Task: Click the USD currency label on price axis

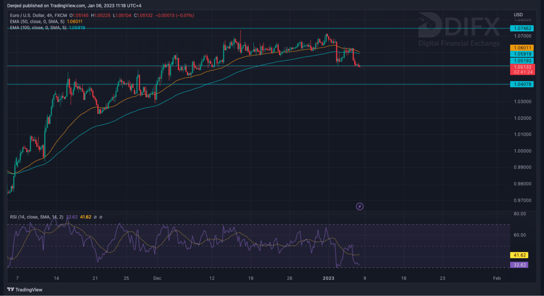Action: click(518, 15)
